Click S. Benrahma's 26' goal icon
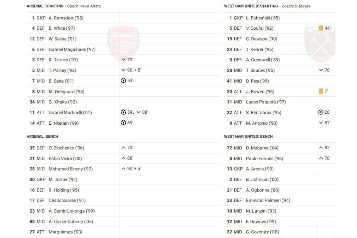Viewport: 357px width, 238px height. tap(321, 112)
